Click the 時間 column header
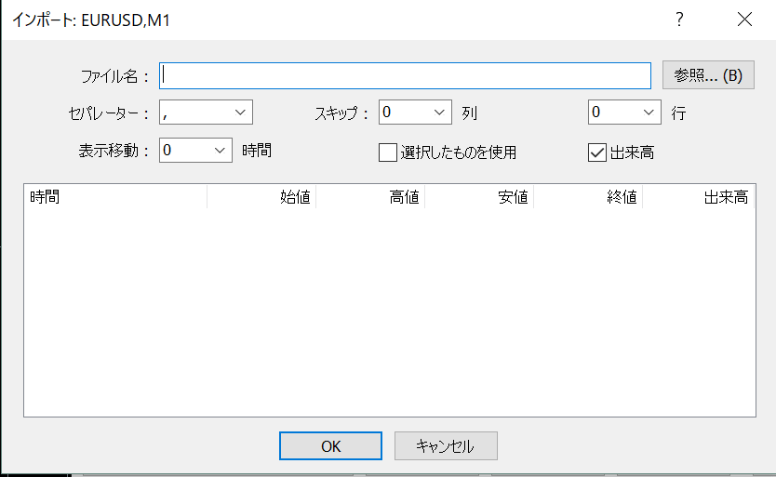Image resolution: width=776 pixels, height=477 pixels. pyautogui.click(x=115, y=197)
